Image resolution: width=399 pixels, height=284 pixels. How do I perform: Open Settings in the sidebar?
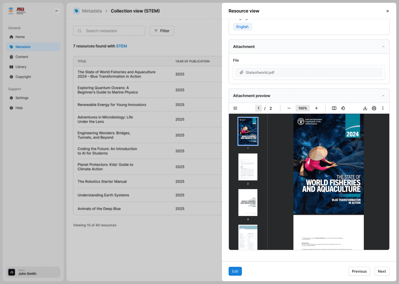tap(33, 98)
